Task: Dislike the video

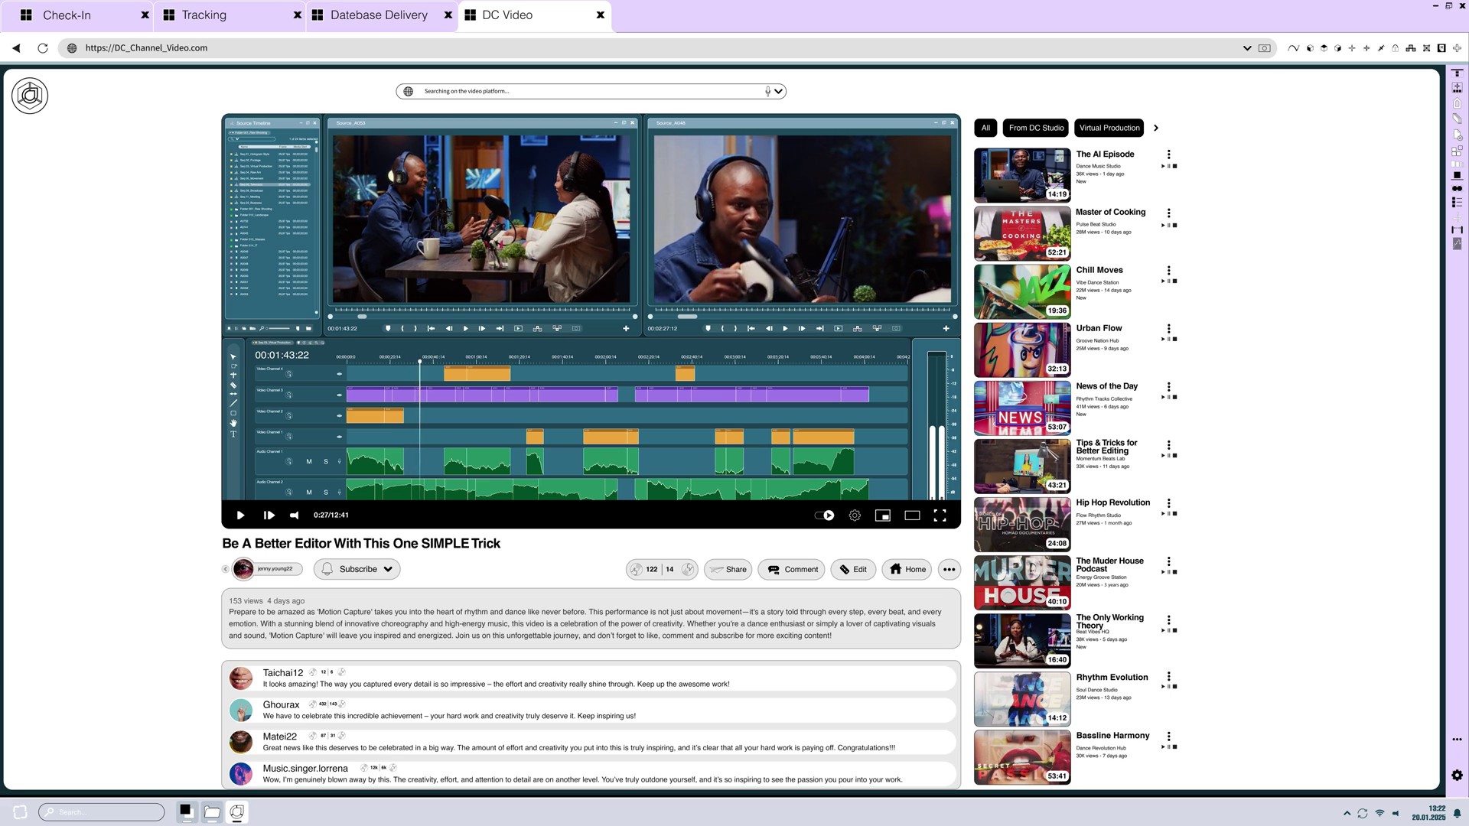Action: click(x=687, y=569)
